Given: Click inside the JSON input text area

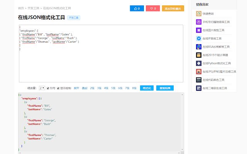Looking at the screenshot, I should click(x=101, y=54).
